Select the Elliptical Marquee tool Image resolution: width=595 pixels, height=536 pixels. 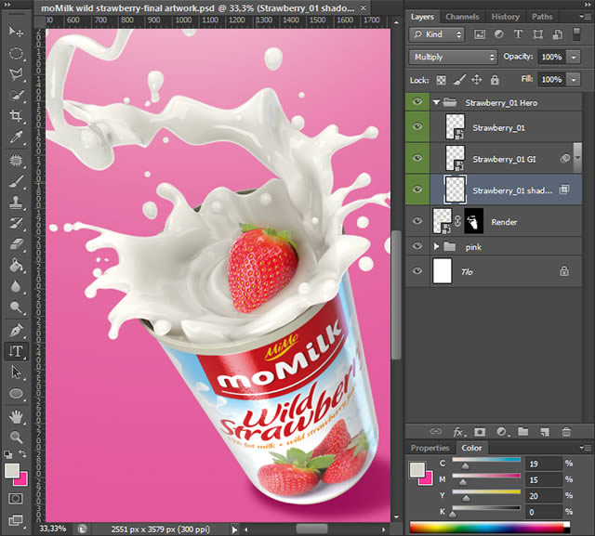click(x=16, y=53)
